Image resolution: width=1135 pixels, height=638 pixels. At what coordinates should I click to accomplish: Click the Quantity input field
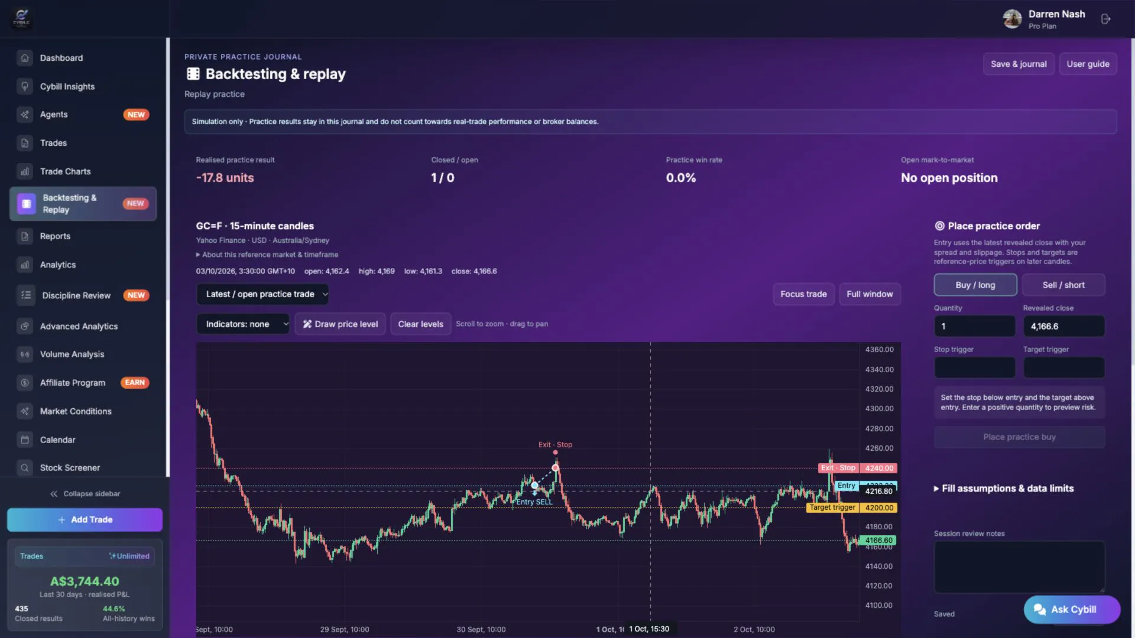[974, 326]
